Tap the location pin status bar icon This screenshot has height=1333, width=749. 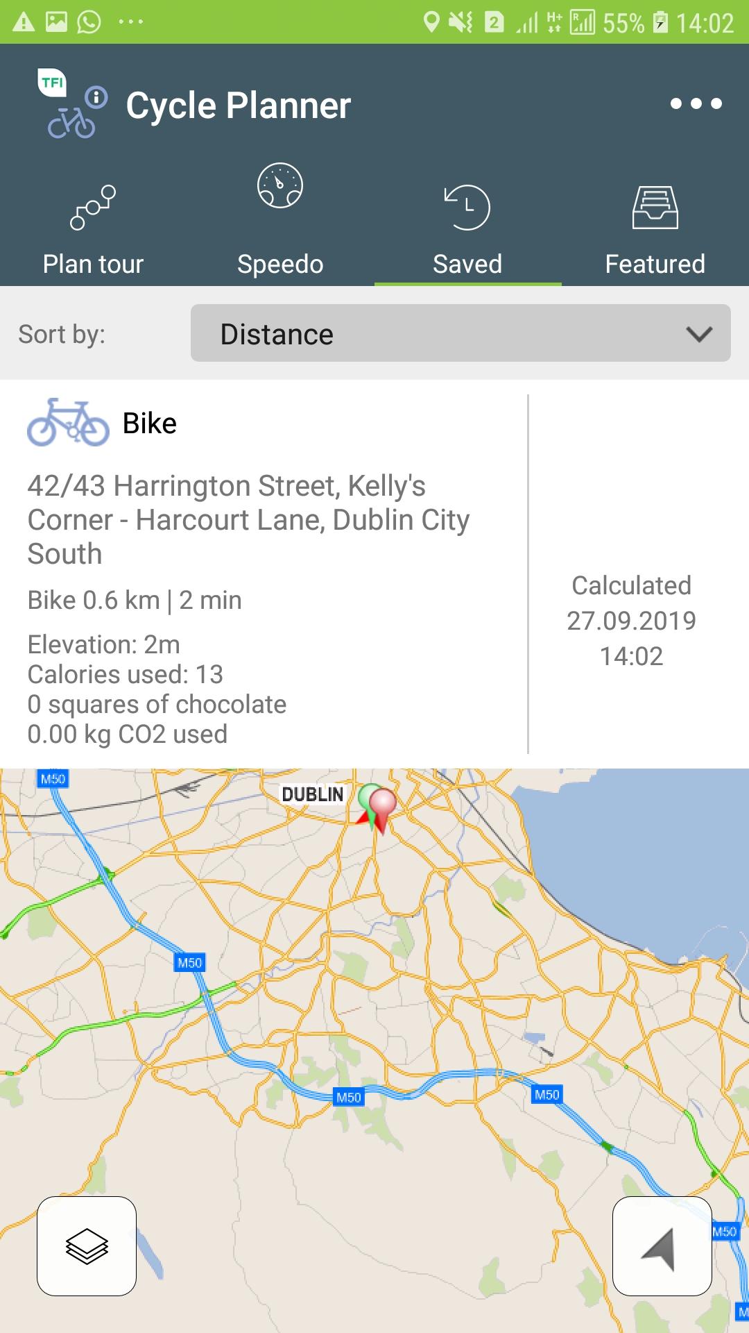coord(431,22)
